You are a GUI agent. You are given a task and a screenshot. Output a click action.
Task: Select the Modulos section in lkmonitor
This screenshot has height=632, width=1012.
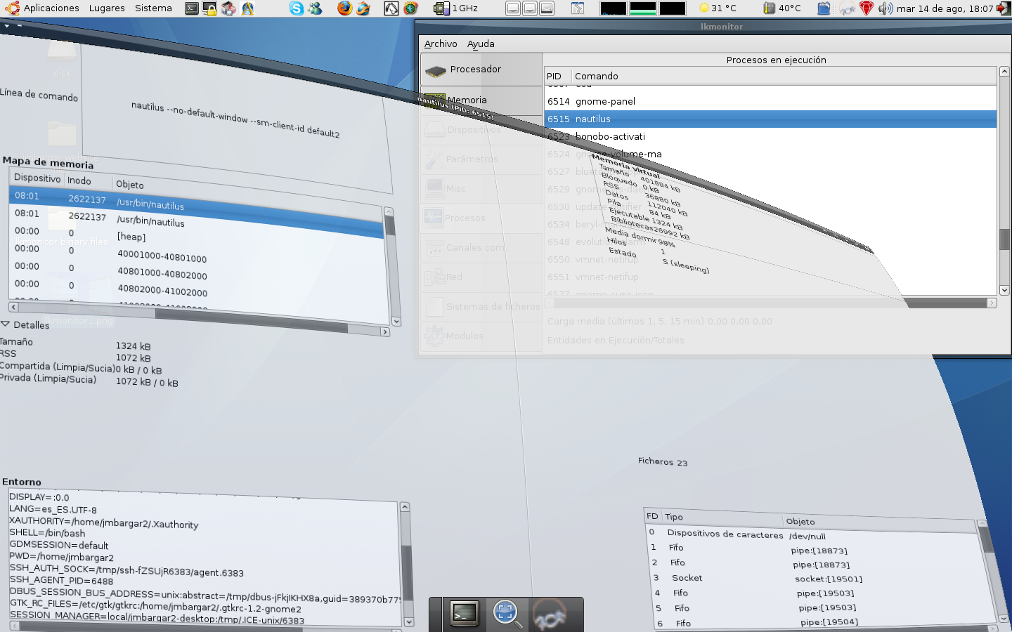[x=481, y=336]
